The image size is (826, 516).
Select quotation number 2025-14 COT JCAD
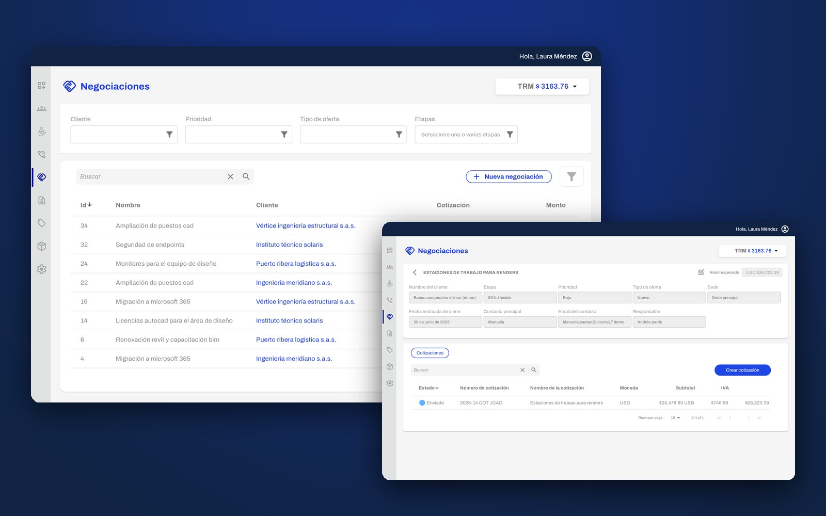(481, 402)
